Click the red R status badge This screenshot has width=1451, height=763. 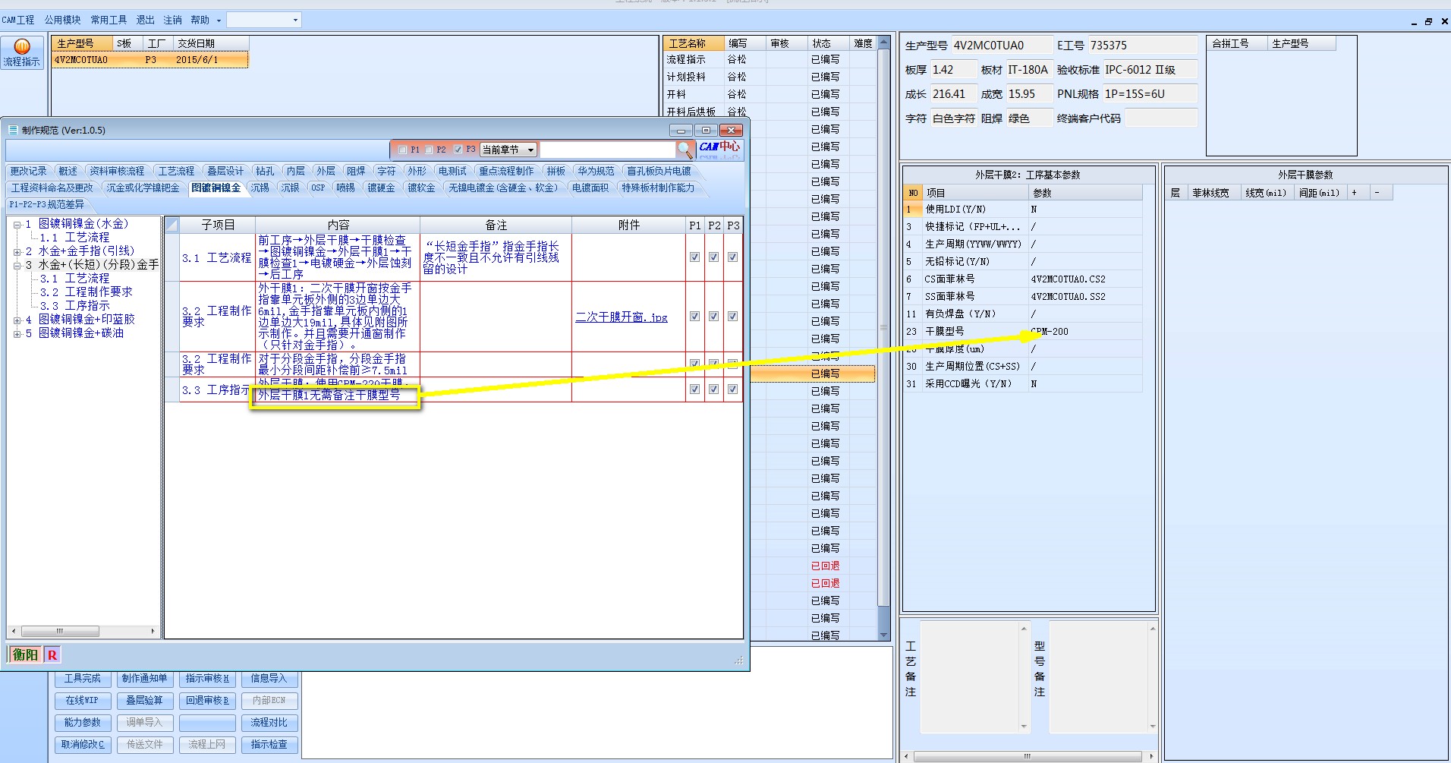pos(52,654)
